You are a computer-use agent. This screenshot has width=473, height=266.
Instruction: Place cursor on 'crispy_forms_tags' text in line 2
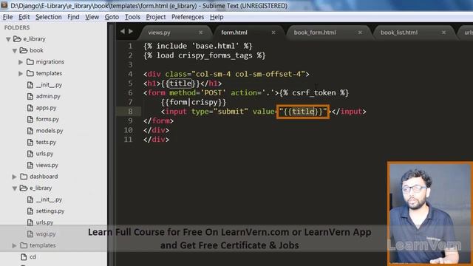[x=215, y=55]
